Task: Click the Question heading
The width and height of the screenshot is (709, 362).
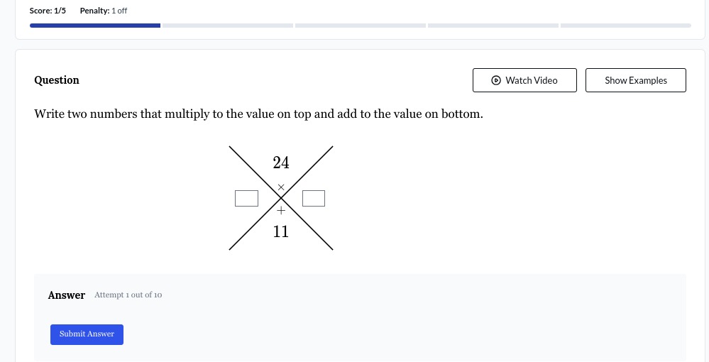Action: pos(57,80)
